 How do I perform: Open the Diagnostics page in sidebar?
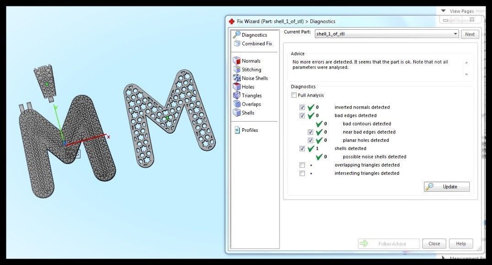254,35
